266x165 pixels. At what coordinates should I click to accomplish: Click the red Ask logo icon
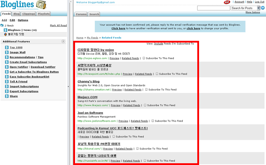click(x=227, y=2)
